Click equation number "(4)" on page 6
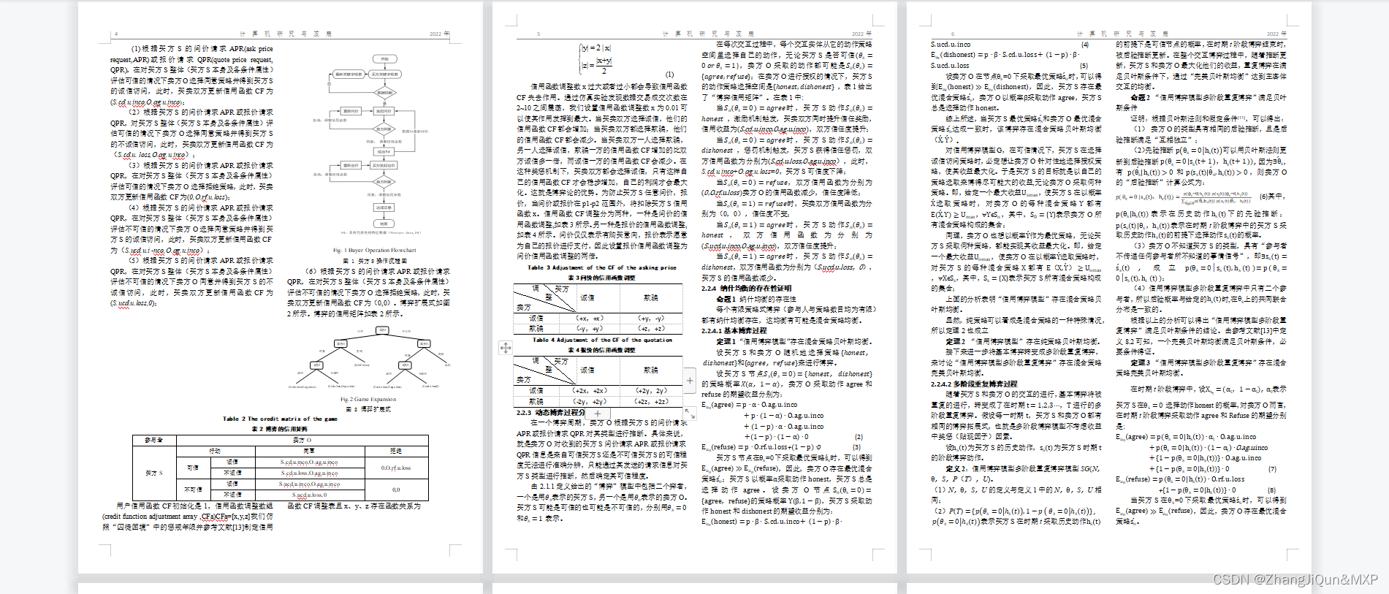This screenshot has height=594, width=1389. 1084,45
